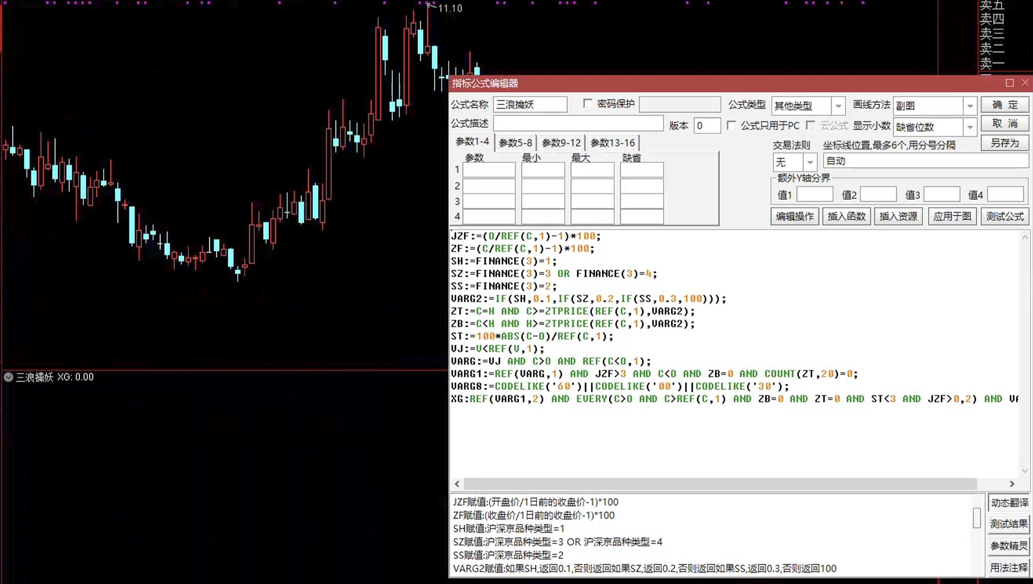The width and height of the screenshot is (1033, 584).
Task: Click translation panel vertical scrollbar thumb
Action: pyautogui.click(x=977, y=518)
